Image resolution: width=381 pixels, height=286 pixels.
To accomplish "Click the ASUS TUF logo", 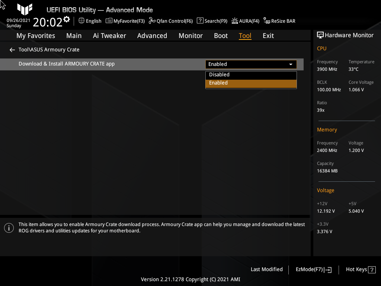I will coord(25,10).
